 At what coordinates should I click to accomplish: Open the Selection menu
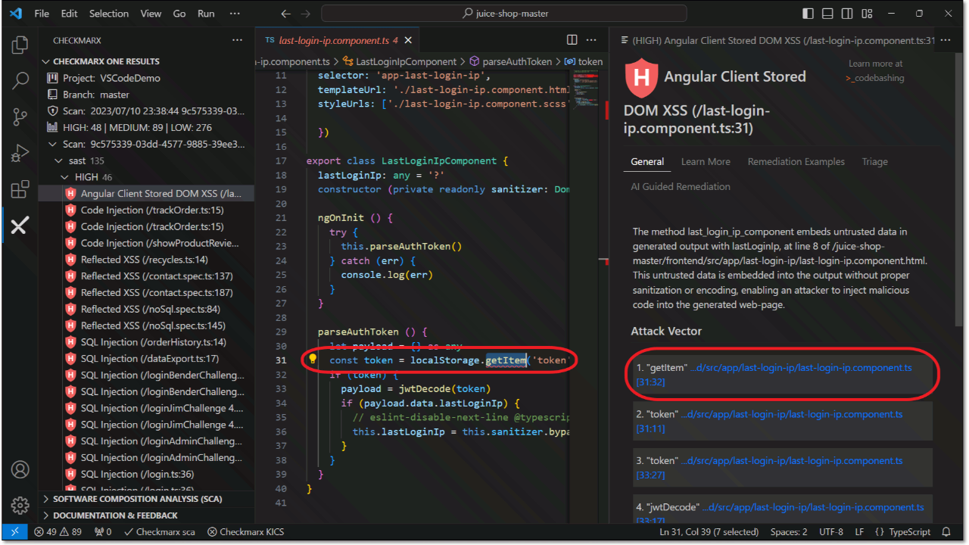[109, 14]
